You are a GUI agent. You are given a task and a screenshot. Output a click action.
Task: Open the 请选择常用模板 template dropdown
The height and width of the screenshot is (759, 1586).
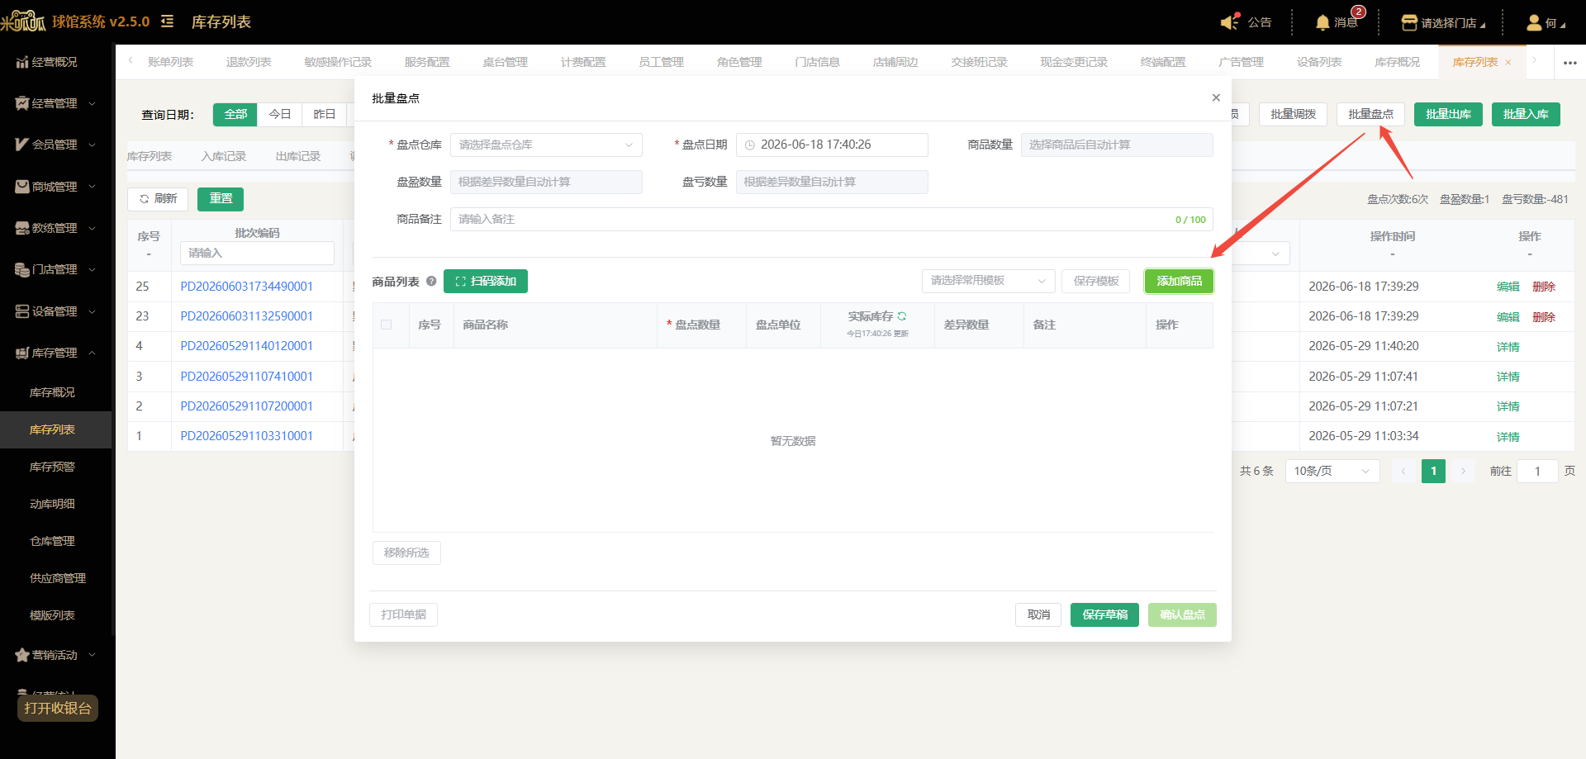pyautogui.click(x=988, y=281)
